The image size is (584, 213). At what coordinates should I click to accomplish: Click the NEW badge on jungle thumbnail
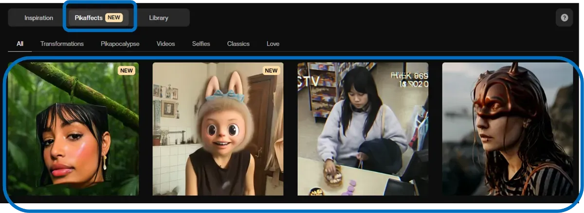click(x=126, y=70)
